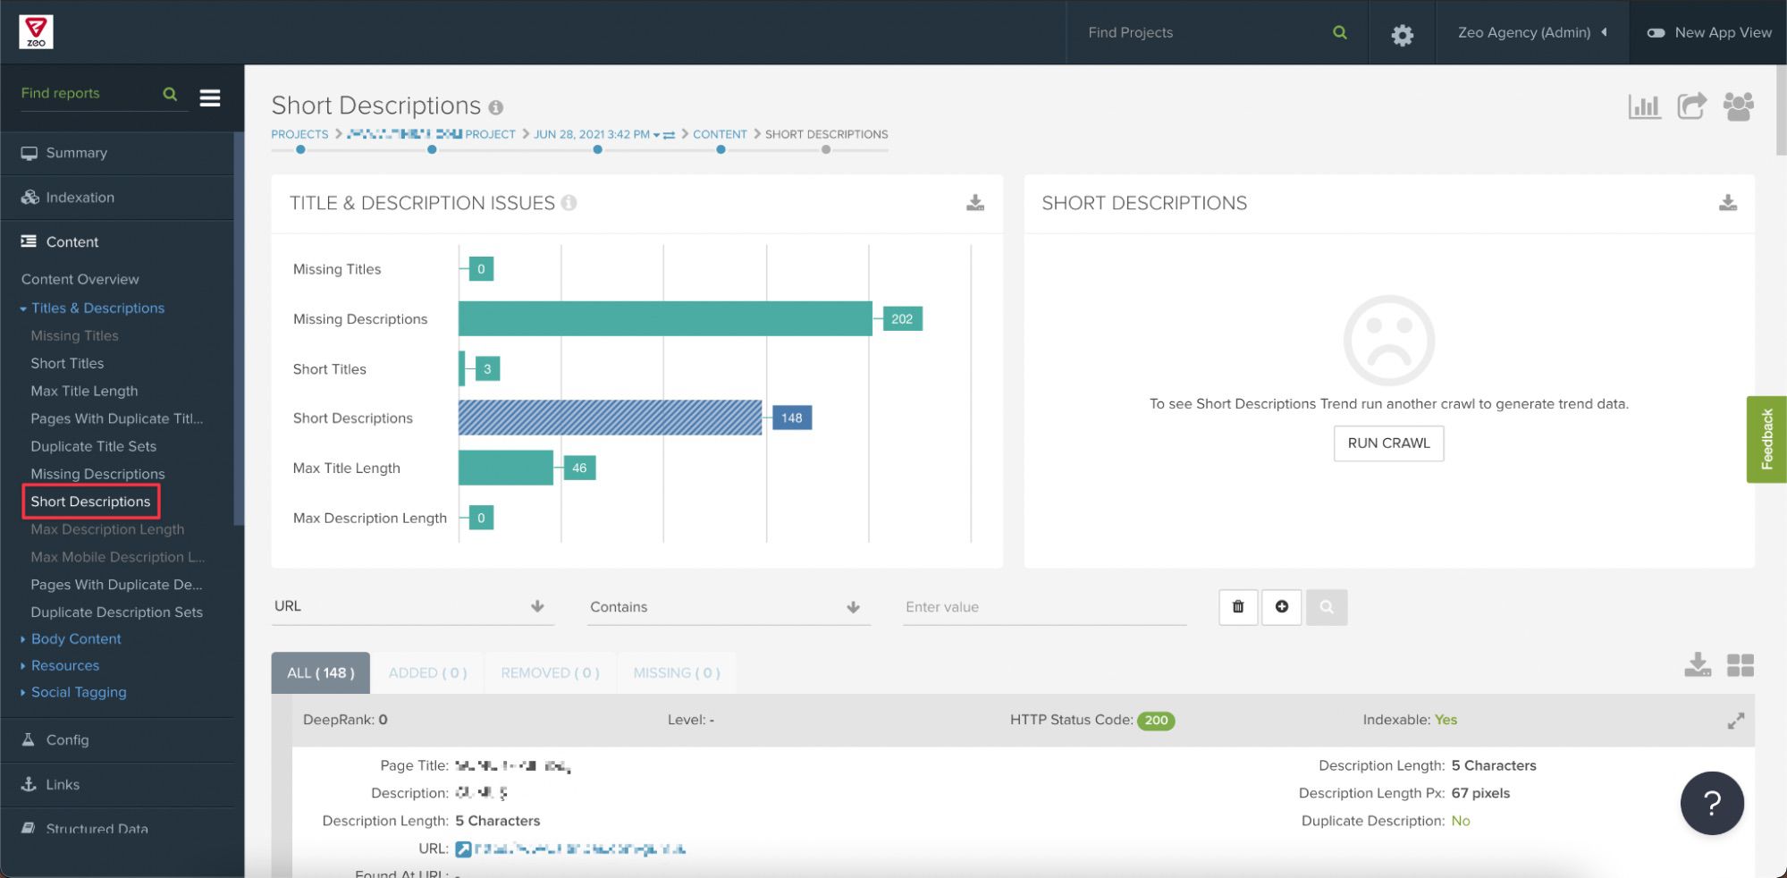Download the Short Descriptions trend panel
The height and width of the screenshot is (878, 1787).
pyautogui.click(x=1728, y=203)
